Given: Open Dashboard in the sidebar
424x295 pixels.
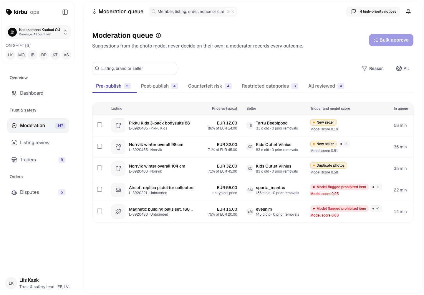Looking at the screenshot, I should tap(38, 93).
